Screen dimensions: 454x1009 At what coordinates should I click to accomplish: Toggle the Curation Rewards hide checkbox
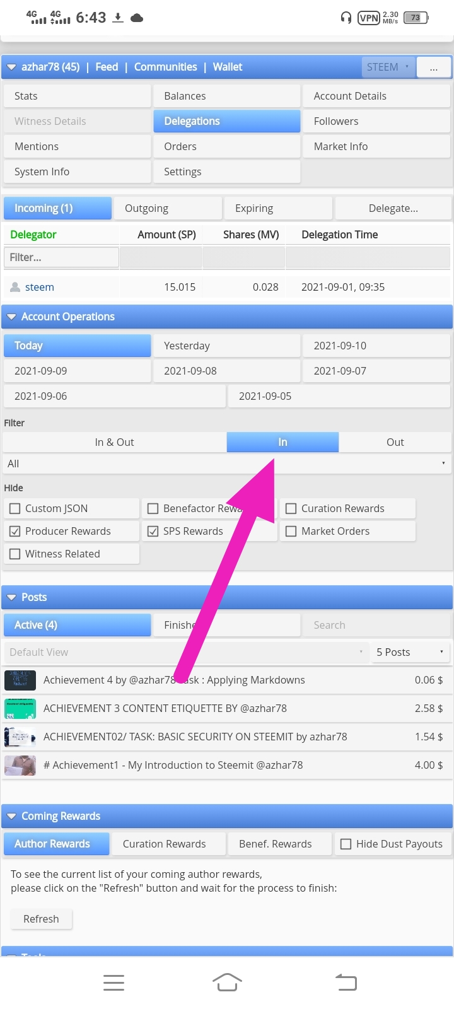291,508
